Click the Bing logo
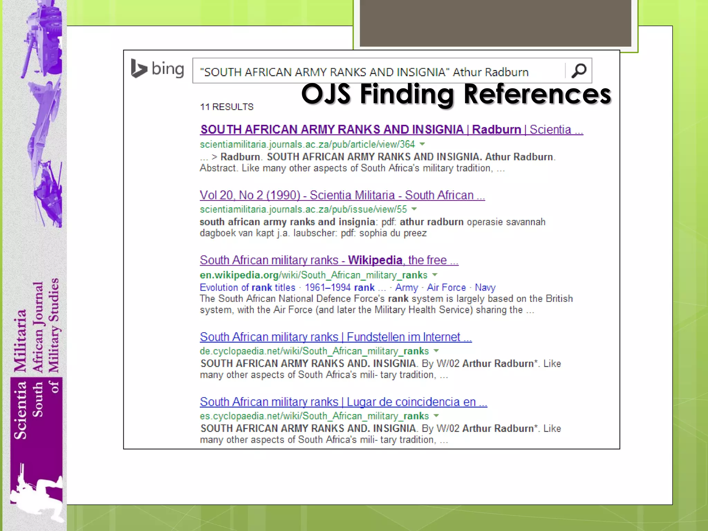Screen dimensions: 708x531 (x=157, y=69)
